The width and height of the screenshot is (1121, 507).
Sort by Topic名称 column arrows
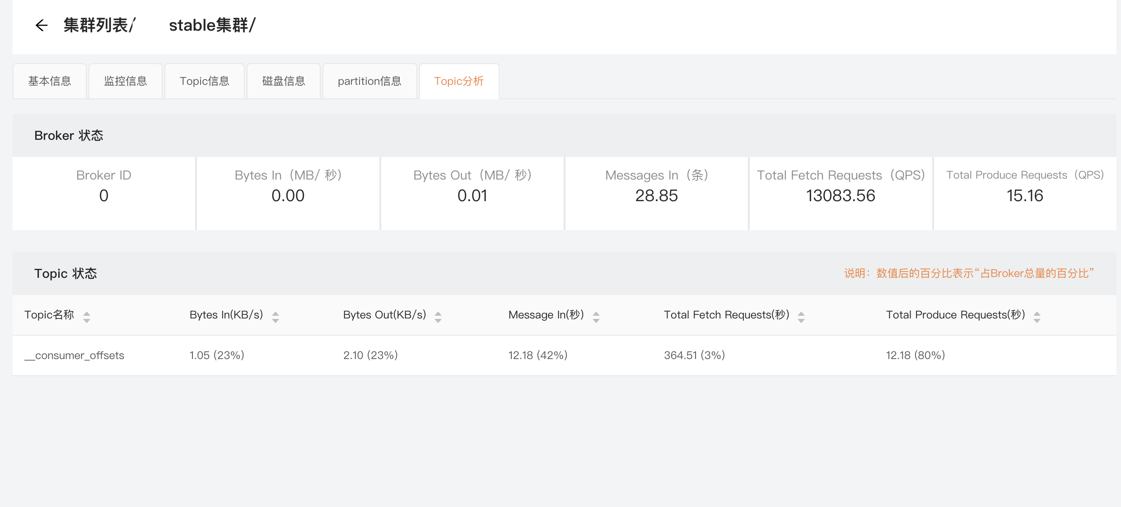[87, 317]
